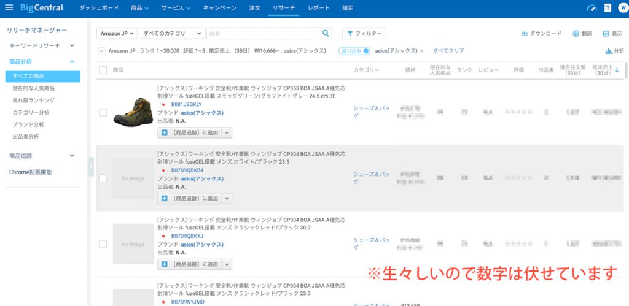Sort by the レビュー column header

click(x=488, y=71)
